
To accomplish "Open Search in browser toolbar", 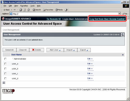I will (x=37, y=10).
